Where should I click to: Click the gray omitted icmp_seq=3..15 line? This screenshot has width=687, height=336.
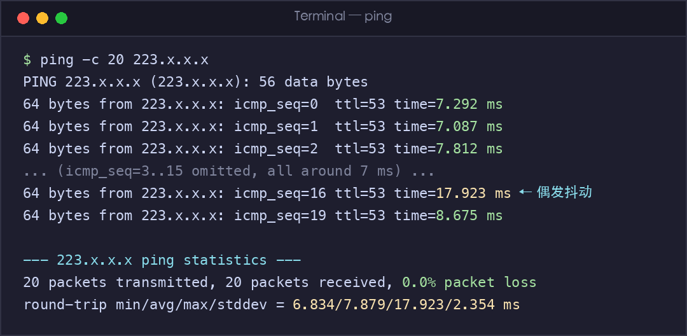tap(229, 171)
